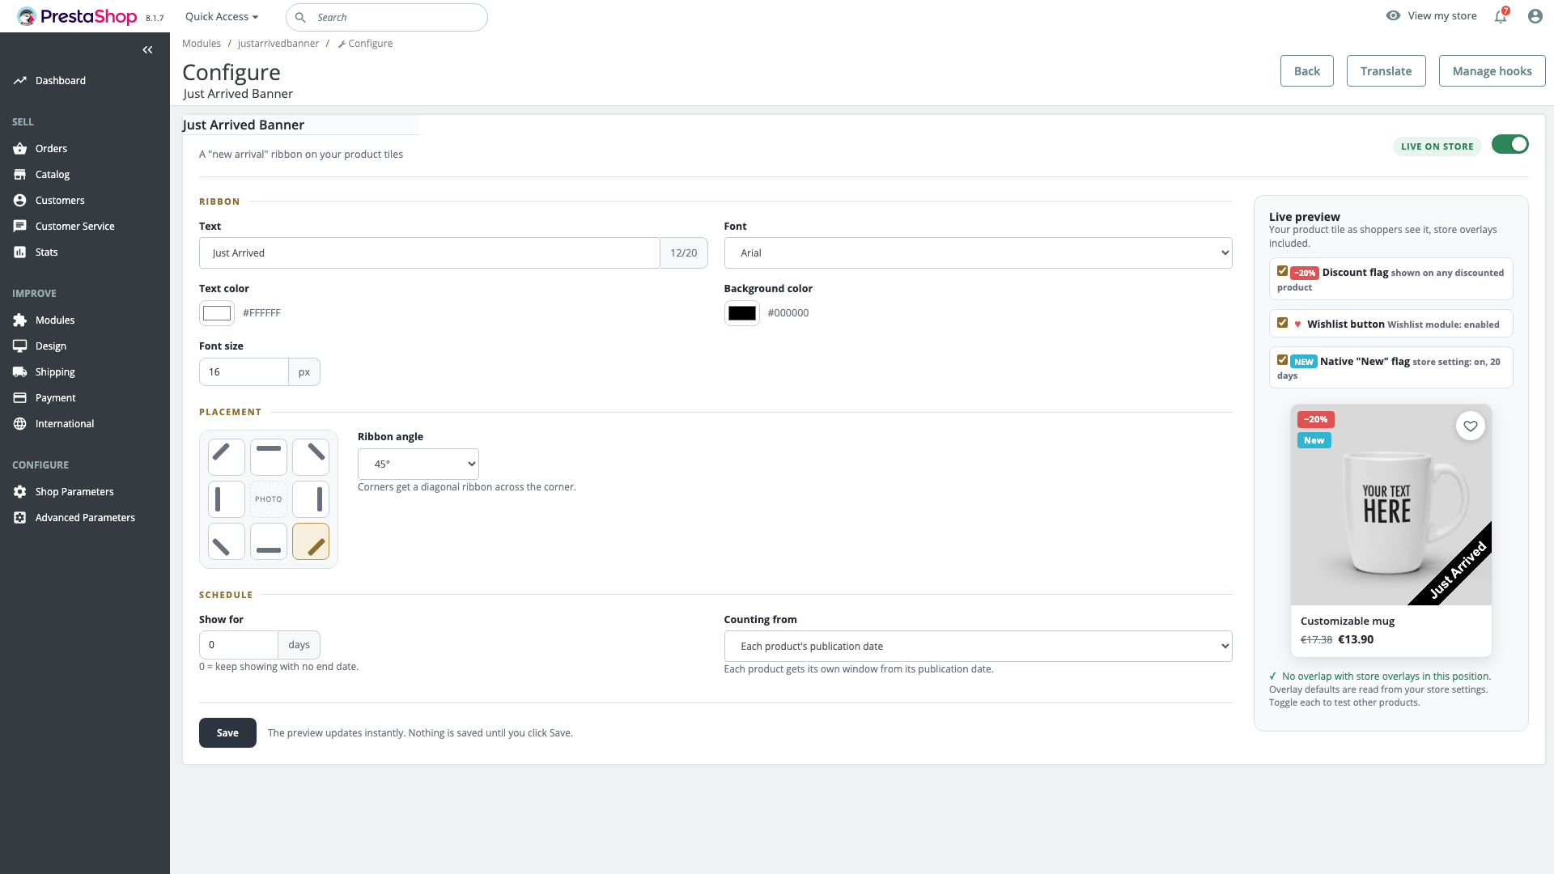Open the black Background color swatch
Viewport: 1554px width, 874px height.
point(742,313)
